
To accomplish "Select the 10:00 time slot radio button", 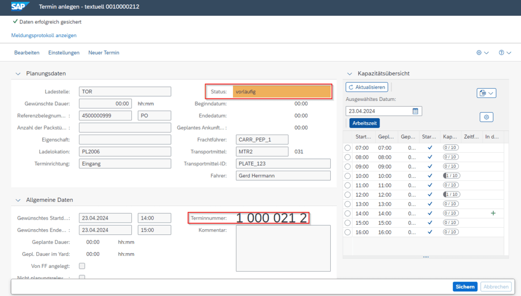I will coord(348,176).
